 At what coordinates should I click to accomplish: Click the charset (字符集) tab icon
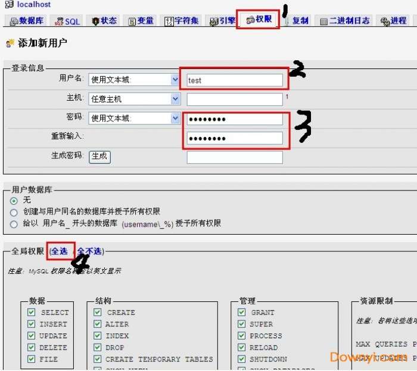169,21
